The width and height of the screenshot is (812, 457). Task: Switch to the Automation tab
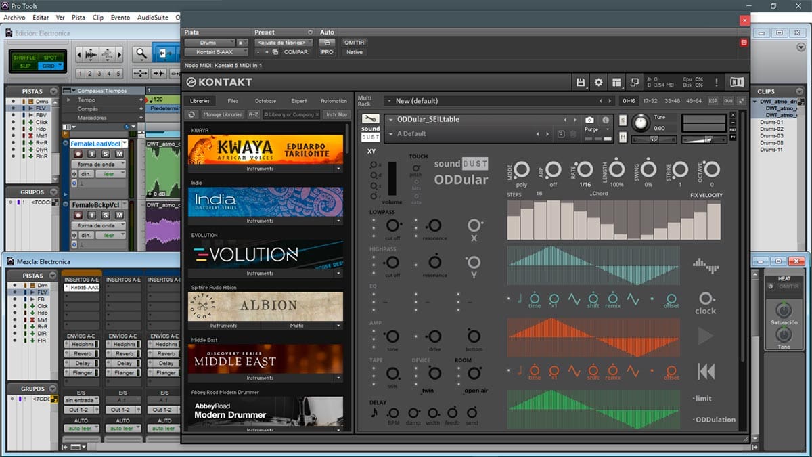pyautogui.click(x=334, y=101)
